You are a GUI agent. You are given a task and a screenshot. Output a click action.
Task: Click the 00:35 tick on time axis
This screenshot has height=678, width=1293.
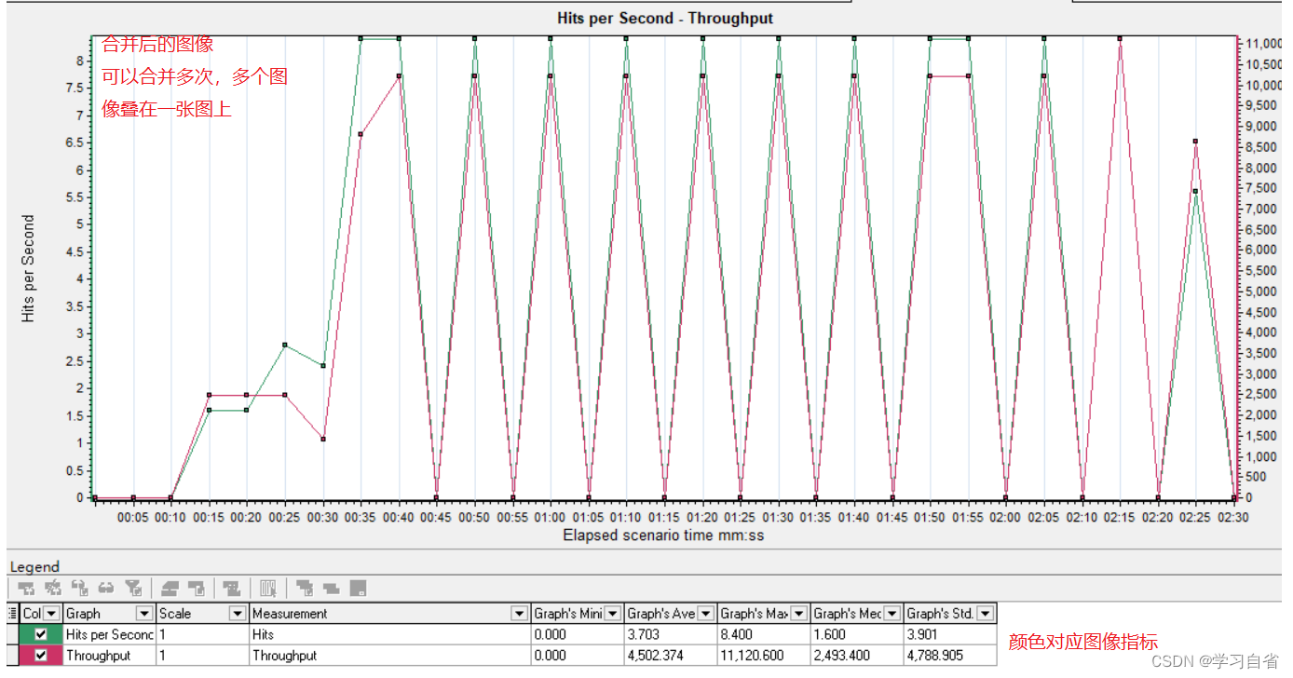(x=361, y=516)
